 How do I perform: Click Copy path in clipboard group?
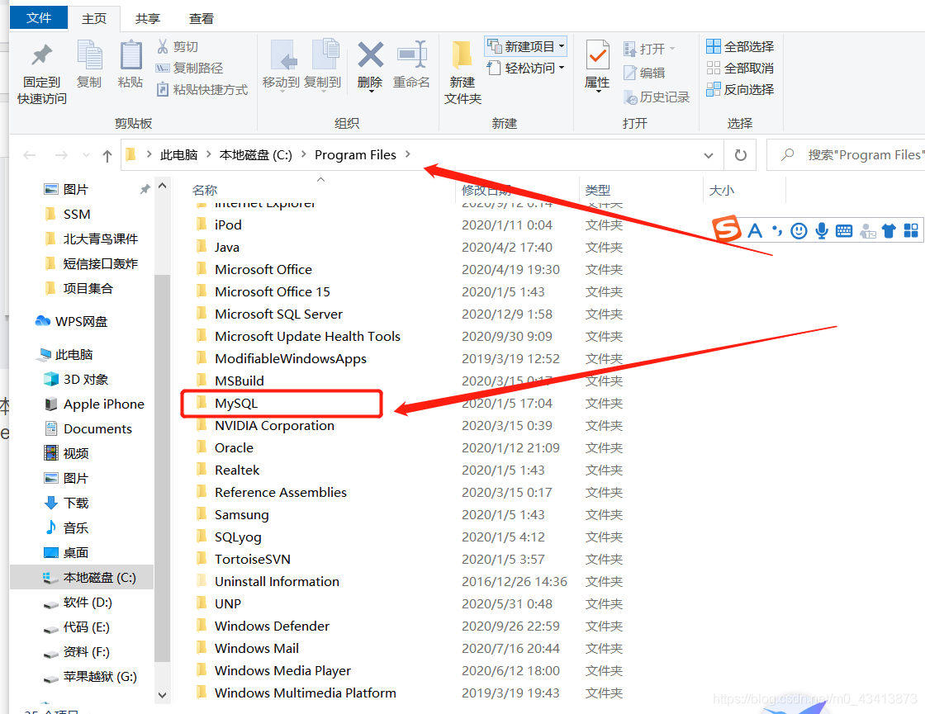click(x=189, y=69)
